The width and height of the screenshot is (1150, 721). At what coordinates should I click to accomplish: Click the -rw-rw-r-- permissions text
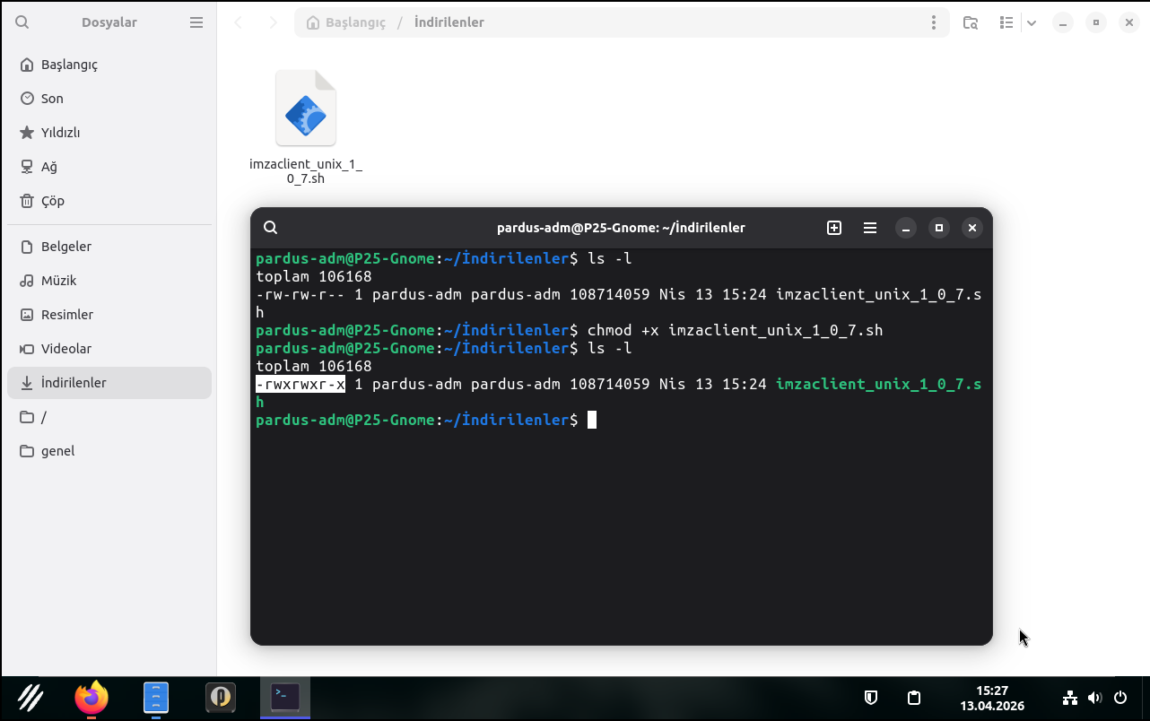(x=301, y=294)
